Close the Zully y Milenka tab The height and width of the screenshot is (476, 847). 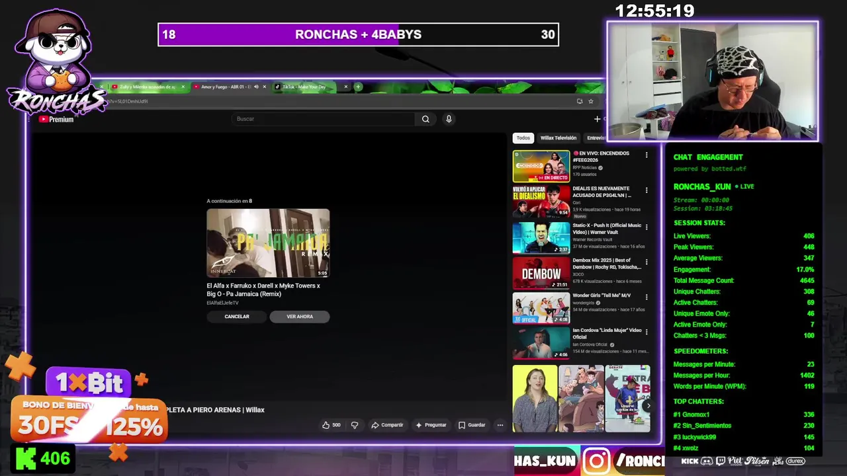point(183,87)
